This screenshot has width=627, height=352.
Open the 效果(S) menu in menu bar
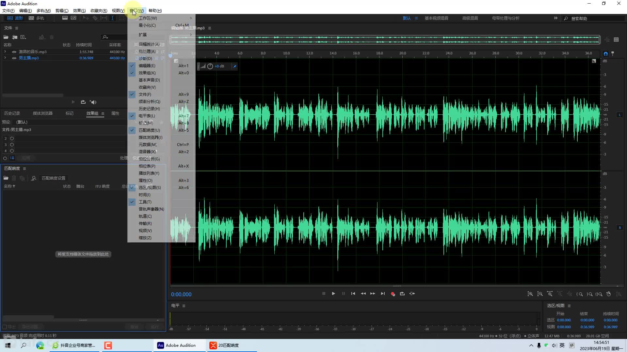click(79, 11)
